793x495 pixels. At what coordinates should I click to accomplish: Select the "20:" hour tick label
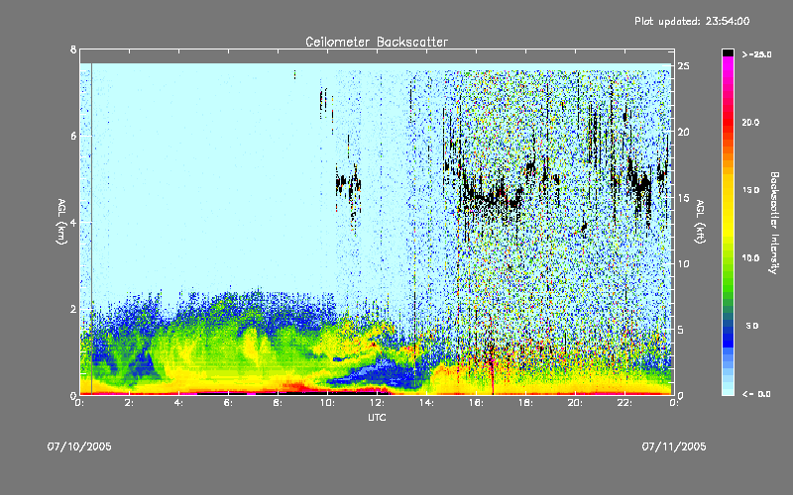click(x=575, y=403)
